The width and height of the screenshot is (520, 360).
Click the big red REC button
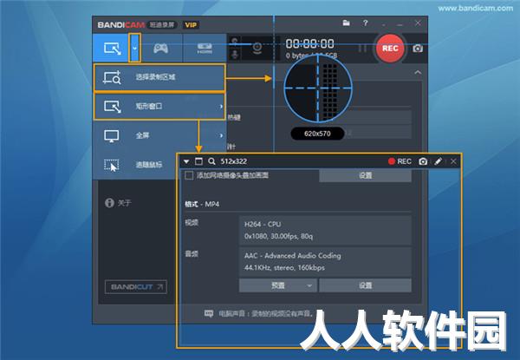click(x=390, y=49)
